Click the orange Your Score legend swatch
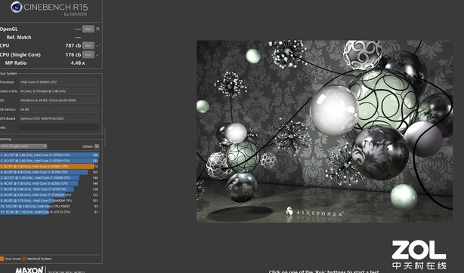 click(2, 259)
